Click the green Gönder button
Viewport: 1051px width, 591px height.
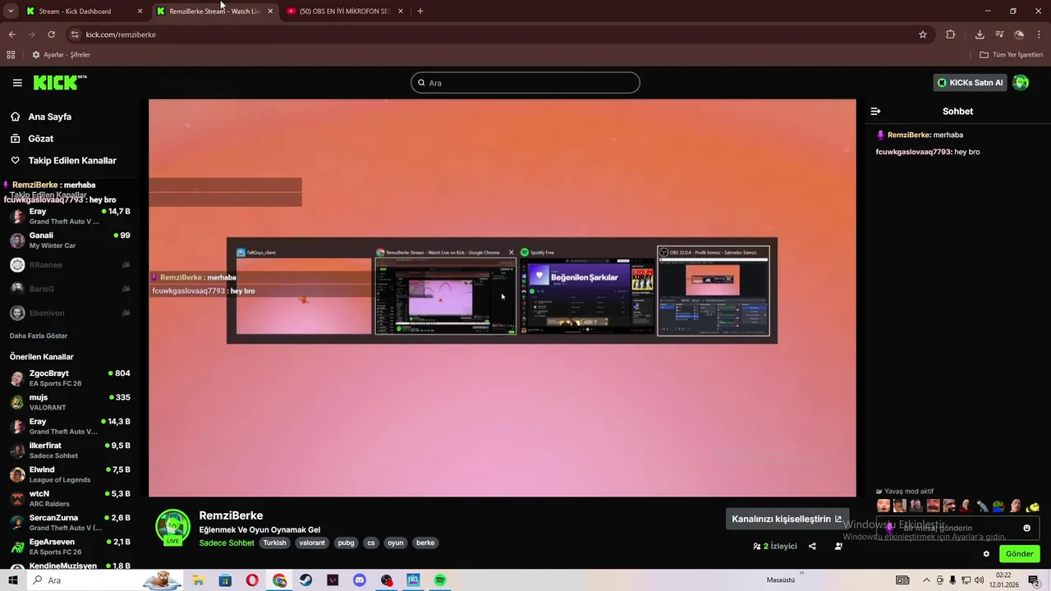point(1019,554)
